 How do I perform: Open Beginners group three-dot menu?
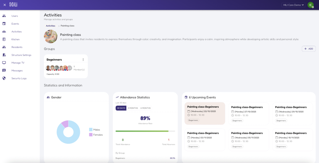click(83, 60)
